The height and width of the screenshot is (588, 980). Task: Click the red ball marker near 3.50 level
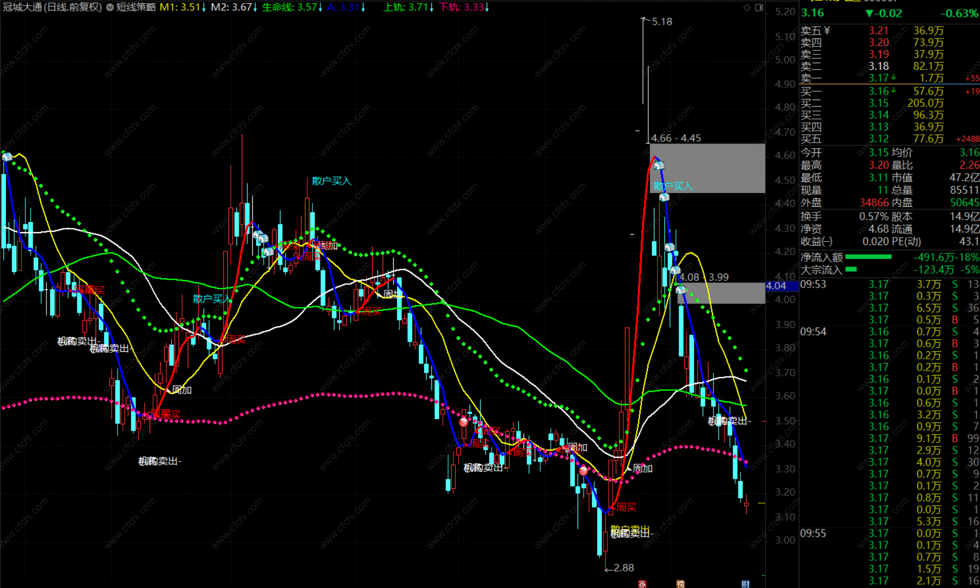(x=463, y=422)
